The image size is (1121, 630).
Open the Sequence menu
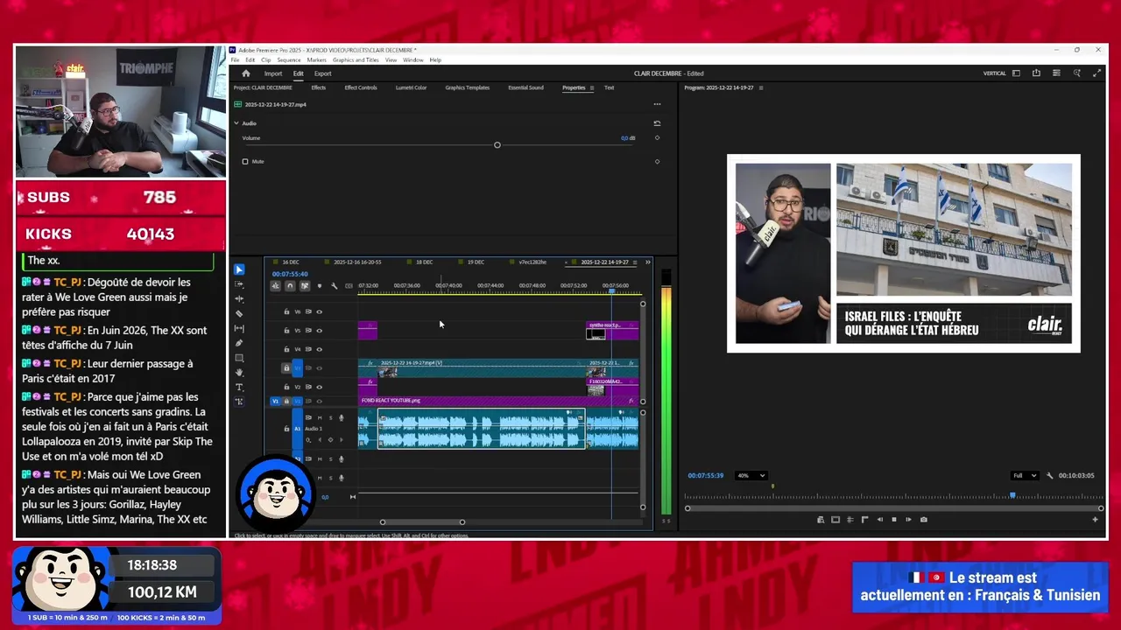[289, 60]
